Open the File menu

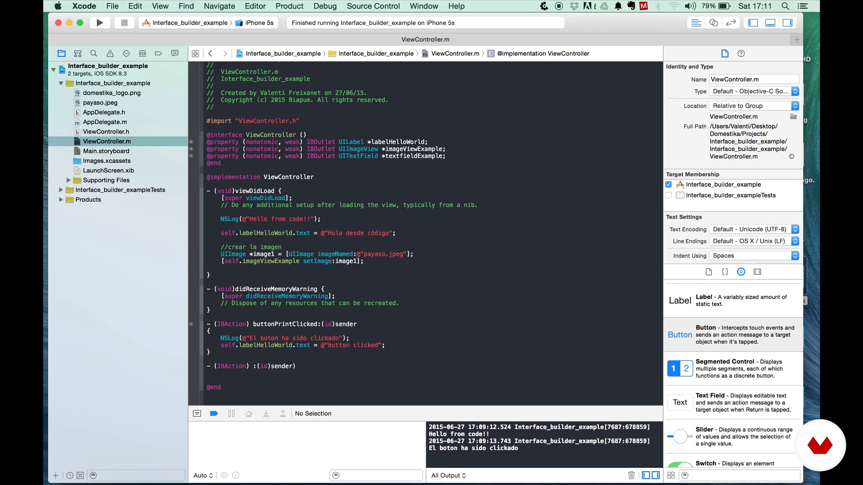point(112,6)
